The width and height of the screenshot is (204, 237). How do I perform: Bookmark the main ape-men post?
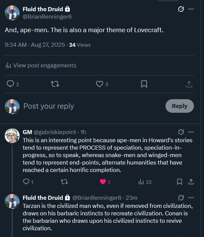coord(144,84)
